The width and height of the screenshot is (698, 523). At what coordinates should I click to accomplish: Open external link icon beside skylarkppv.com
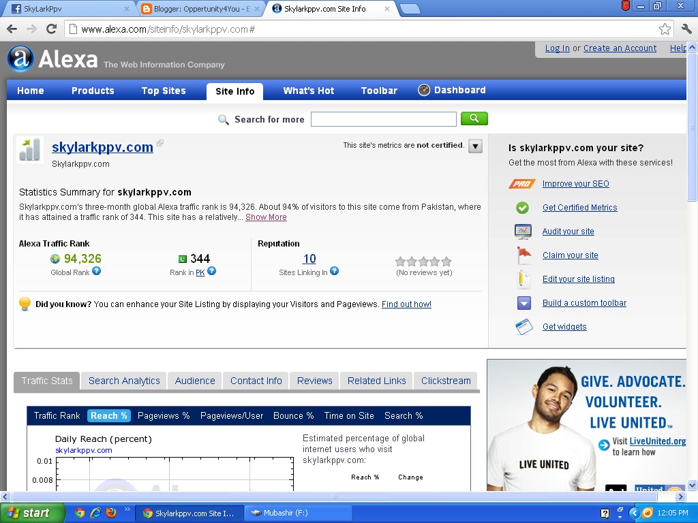click(160, 143)
